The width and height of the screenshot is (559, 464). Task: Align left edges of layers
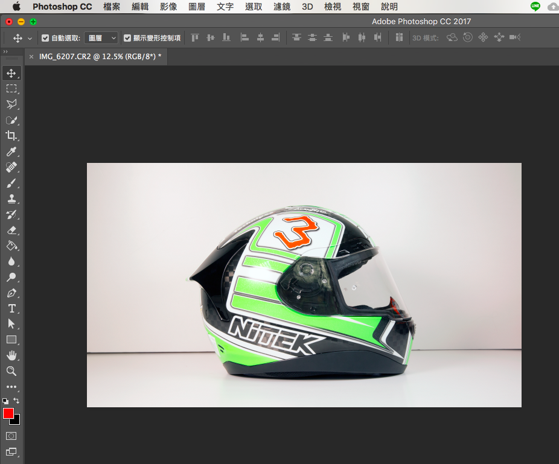pyautogui.click(x=244, y=37)
